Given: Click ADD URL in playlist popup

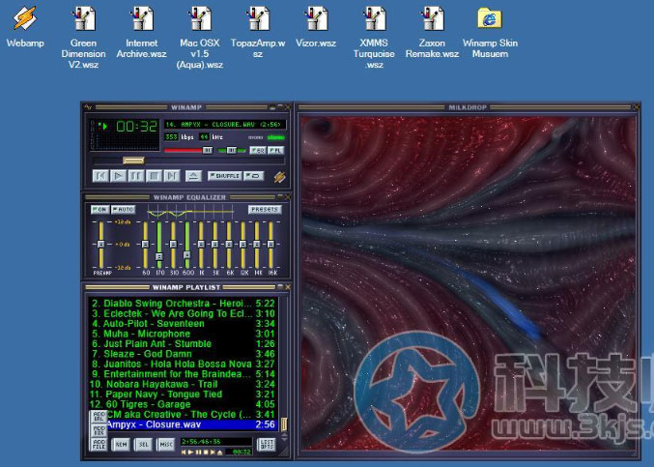Looking at the screenshot, I should click(x=99, y=416).
